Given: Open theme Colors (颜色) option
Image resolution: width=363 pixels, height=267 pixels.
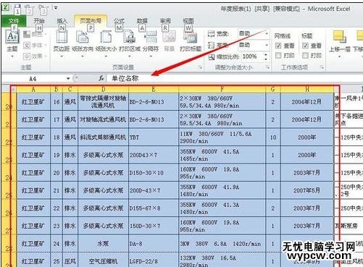Looking at the screenshot, I should [34, 35].
